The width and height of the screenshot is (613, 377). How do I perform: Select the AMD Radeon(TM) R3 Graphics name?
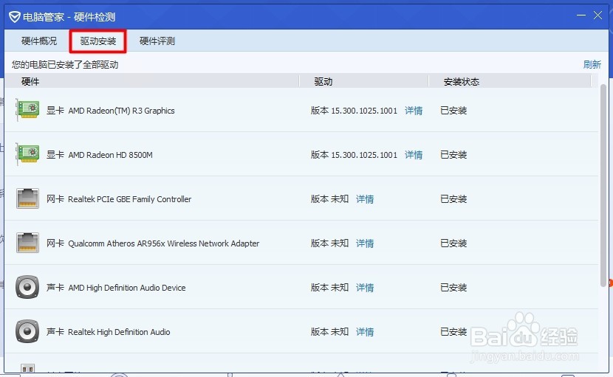121,111
